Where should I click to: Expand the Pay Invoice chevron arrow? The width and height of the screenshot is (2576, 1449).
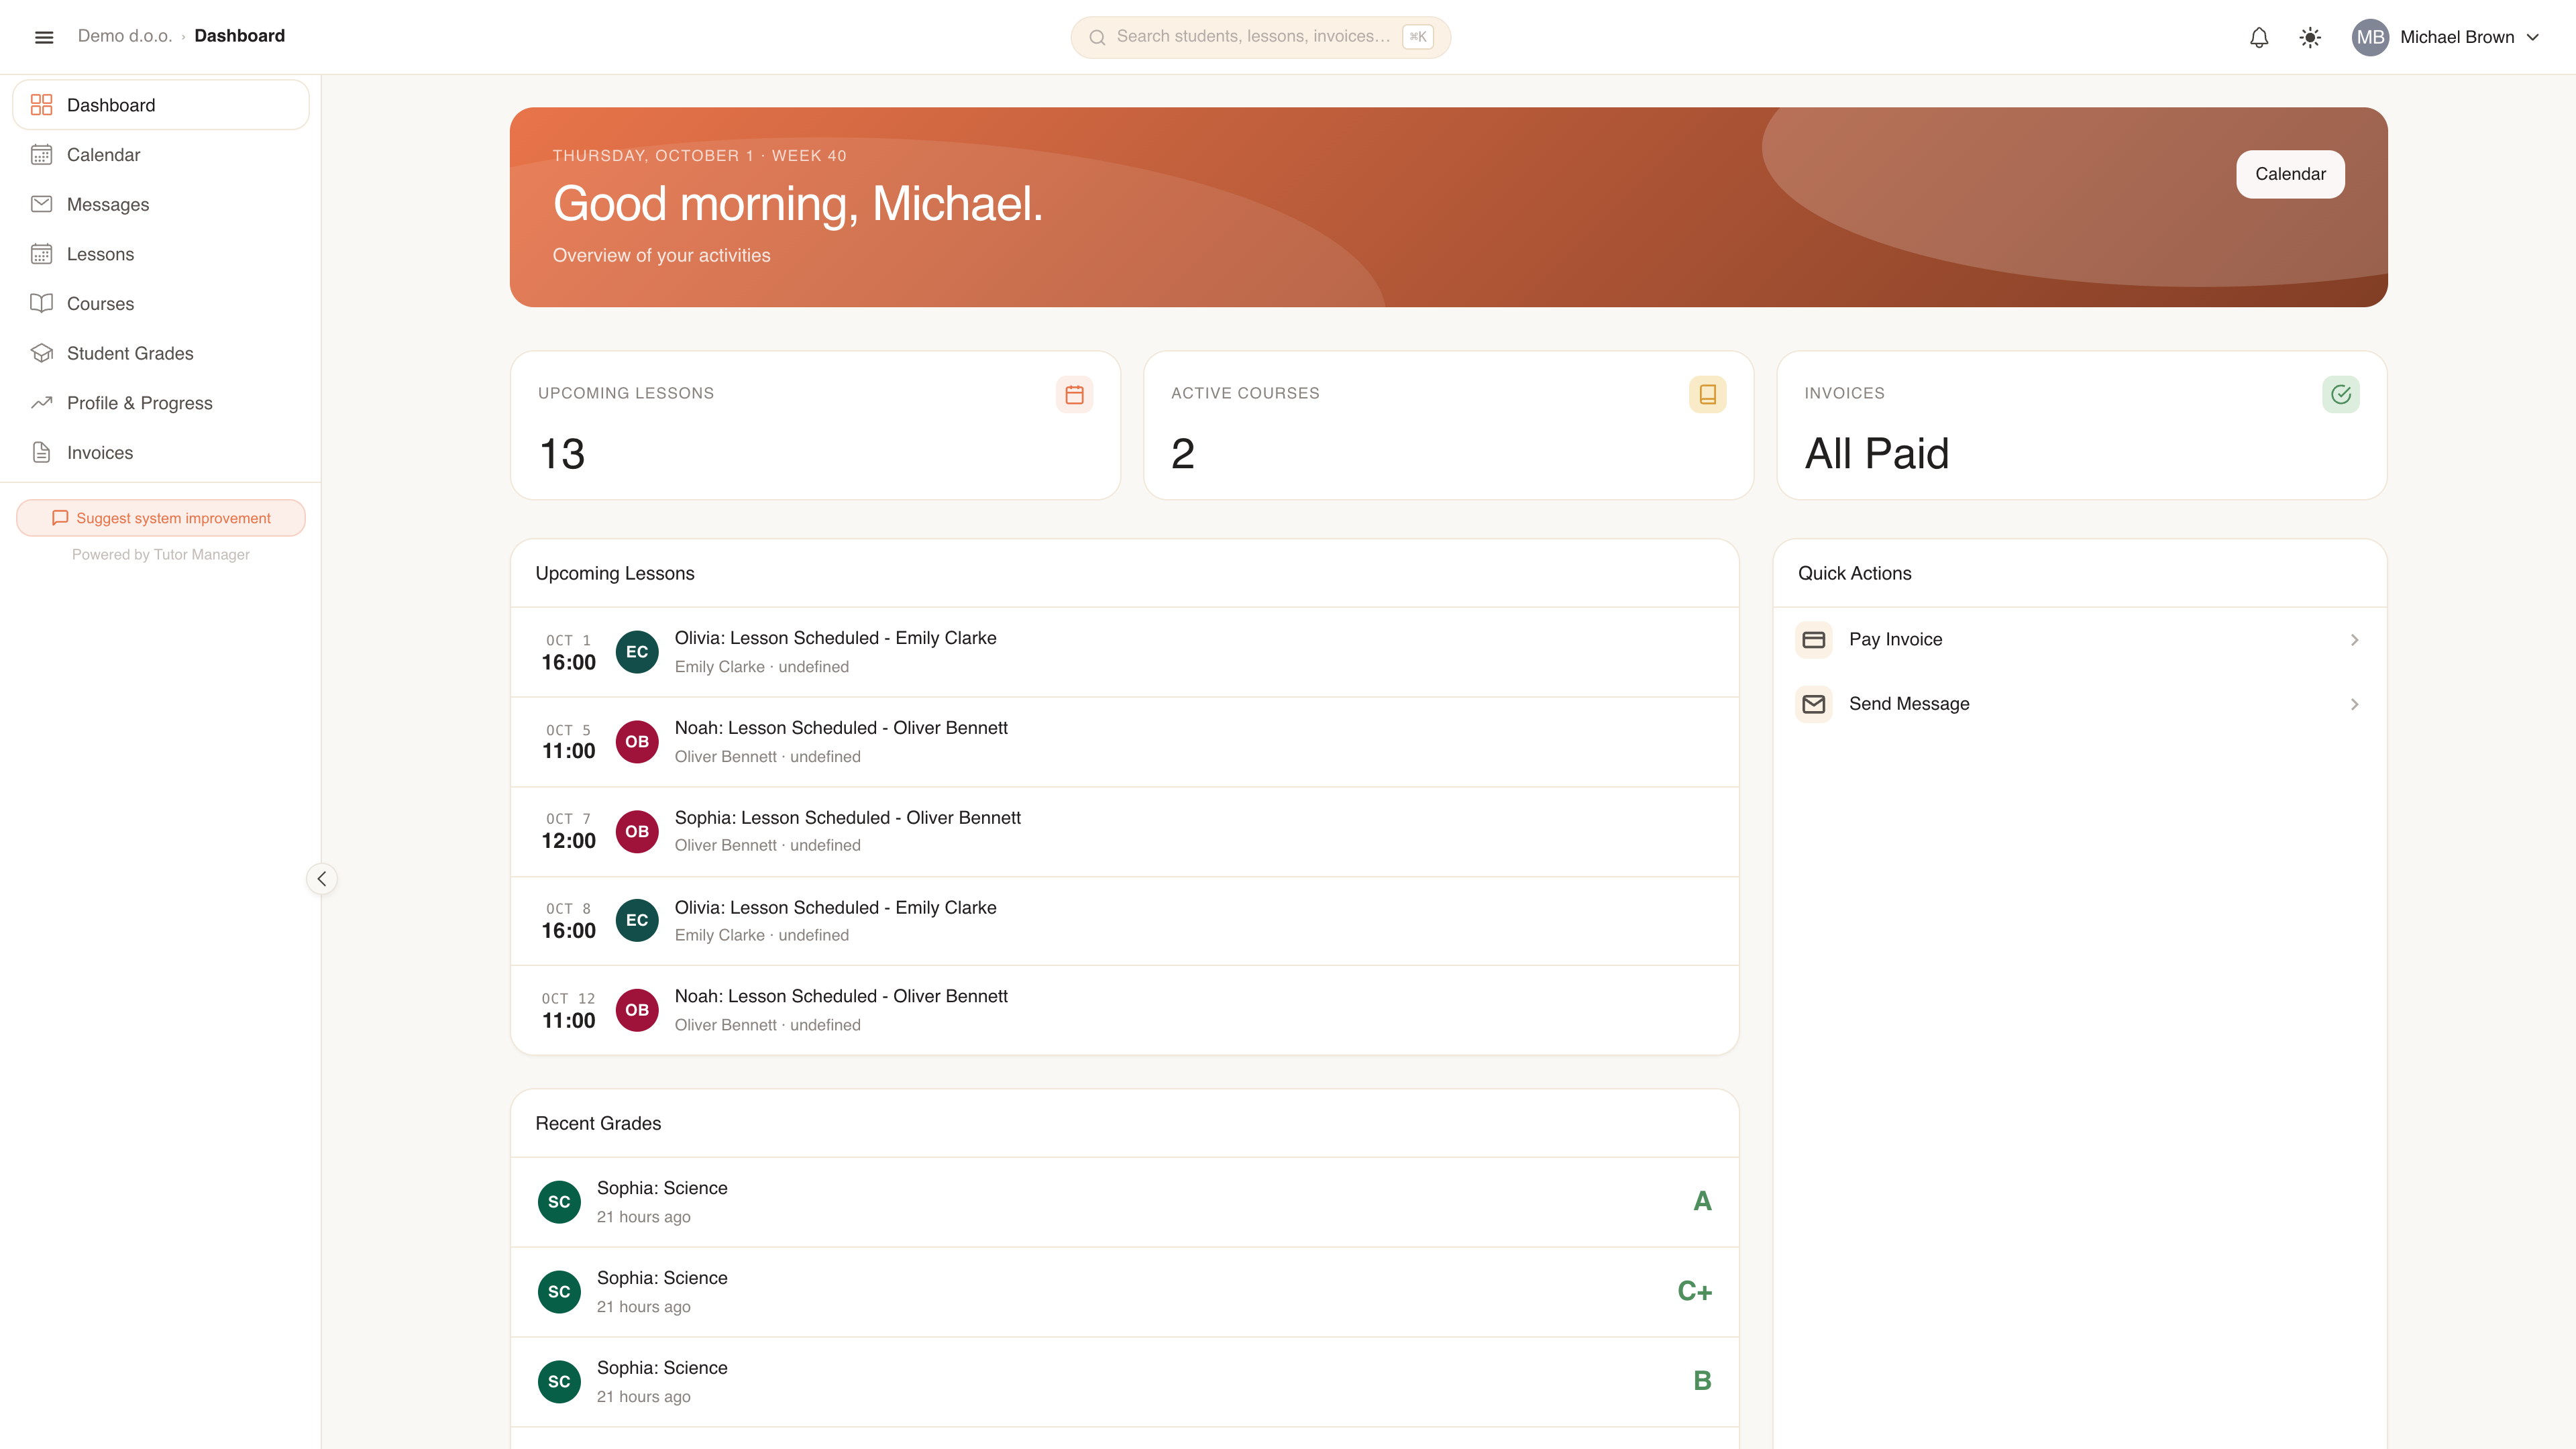[x=2354, y=640]
